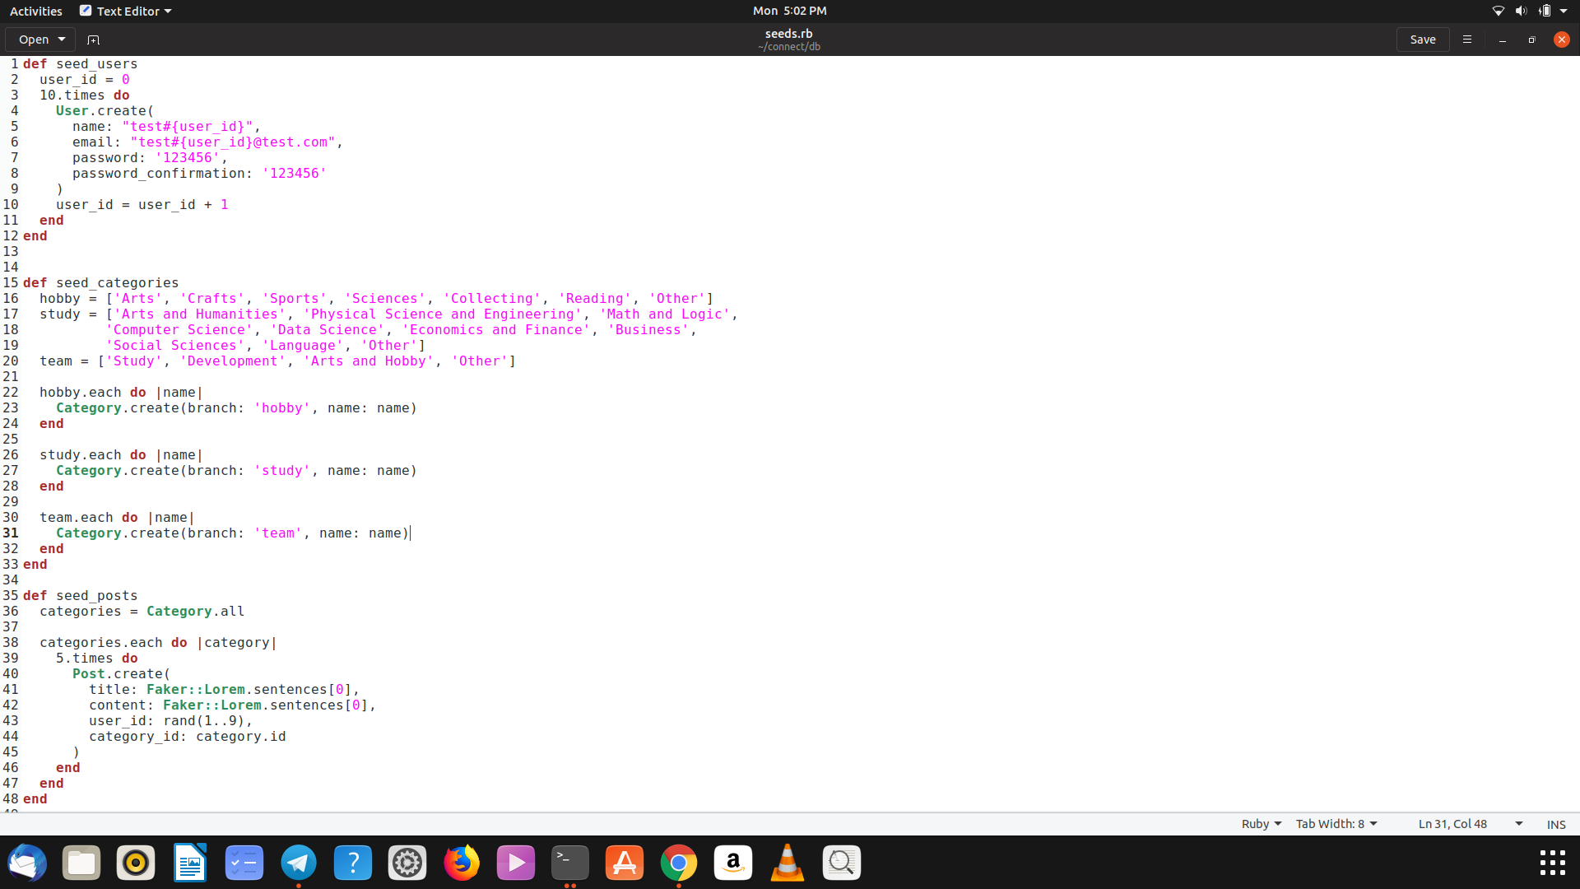
Task: Toggle INS insert mode indicator
Action: coord(1555,824)
